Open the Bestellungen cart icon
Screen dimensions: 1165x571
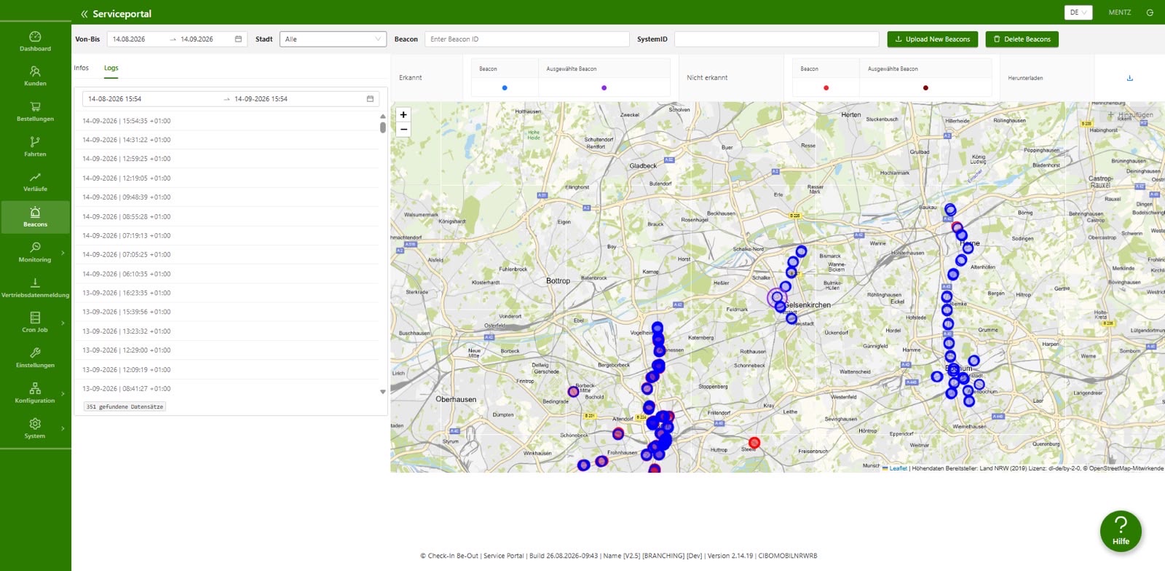coord(35,106)
